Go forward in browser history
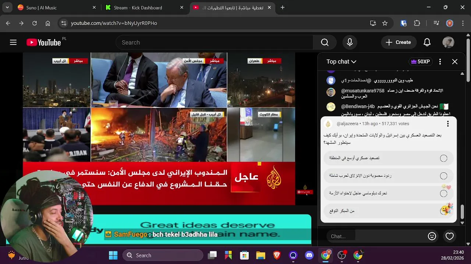The image size is (471, 264). 21,23
